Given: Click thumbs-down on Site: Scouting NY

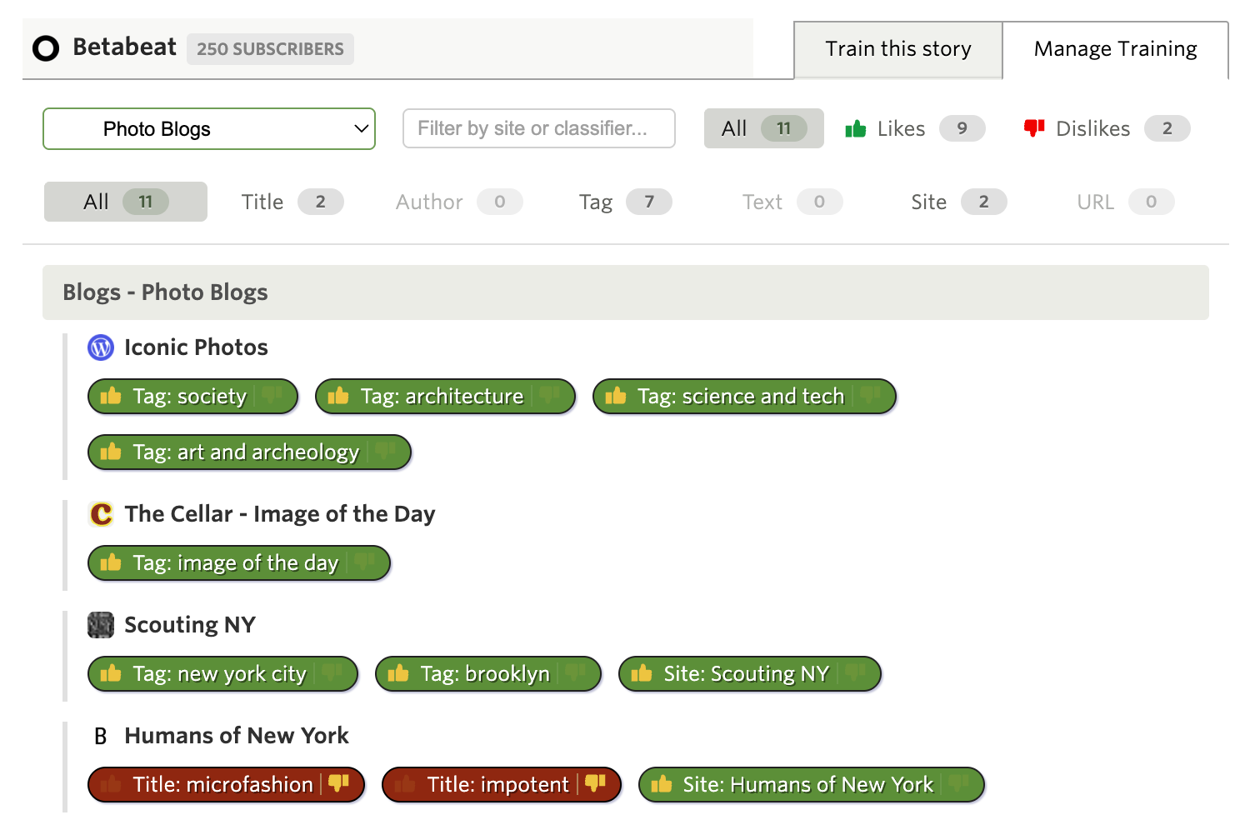Looking at the screenshot, I should tap(855, 674).
